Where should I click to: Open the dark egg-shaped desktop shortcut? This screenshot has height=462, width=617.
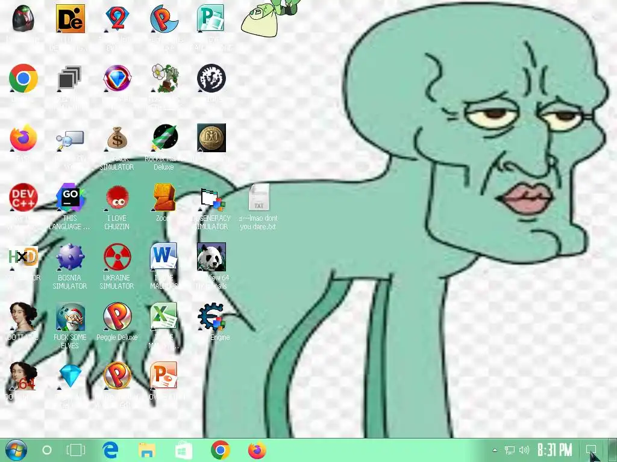click(x=23, y=19)
